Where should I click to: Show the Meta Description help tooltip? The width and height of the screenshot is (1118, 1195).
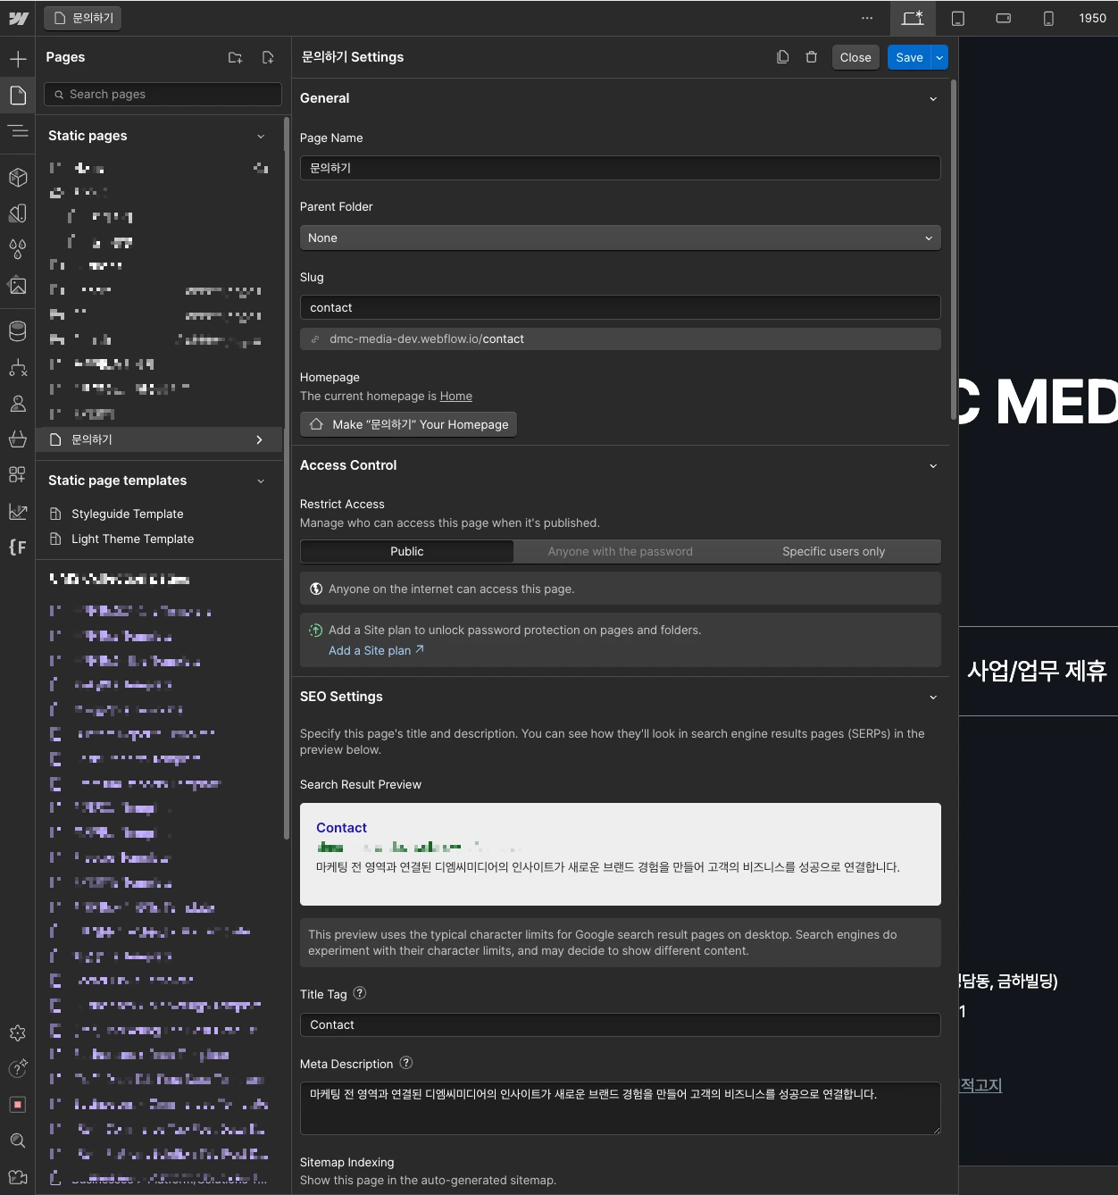[406, 1063]
